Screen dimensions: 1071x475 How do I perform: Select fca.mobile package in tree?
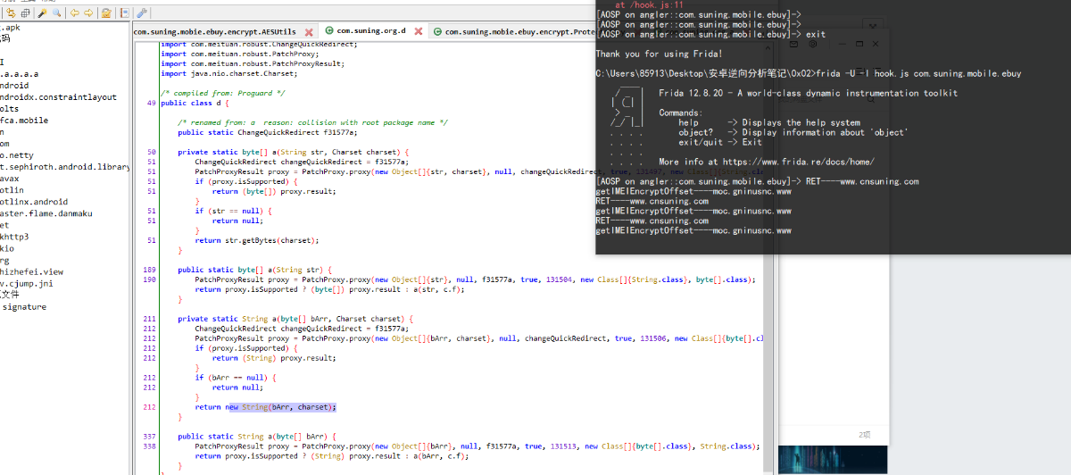(x=24, y=120)
